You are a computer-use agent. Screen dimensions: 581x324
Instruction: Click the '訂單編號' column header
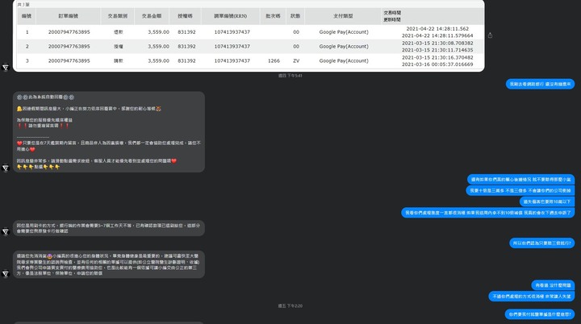click(x=68, y=16)
